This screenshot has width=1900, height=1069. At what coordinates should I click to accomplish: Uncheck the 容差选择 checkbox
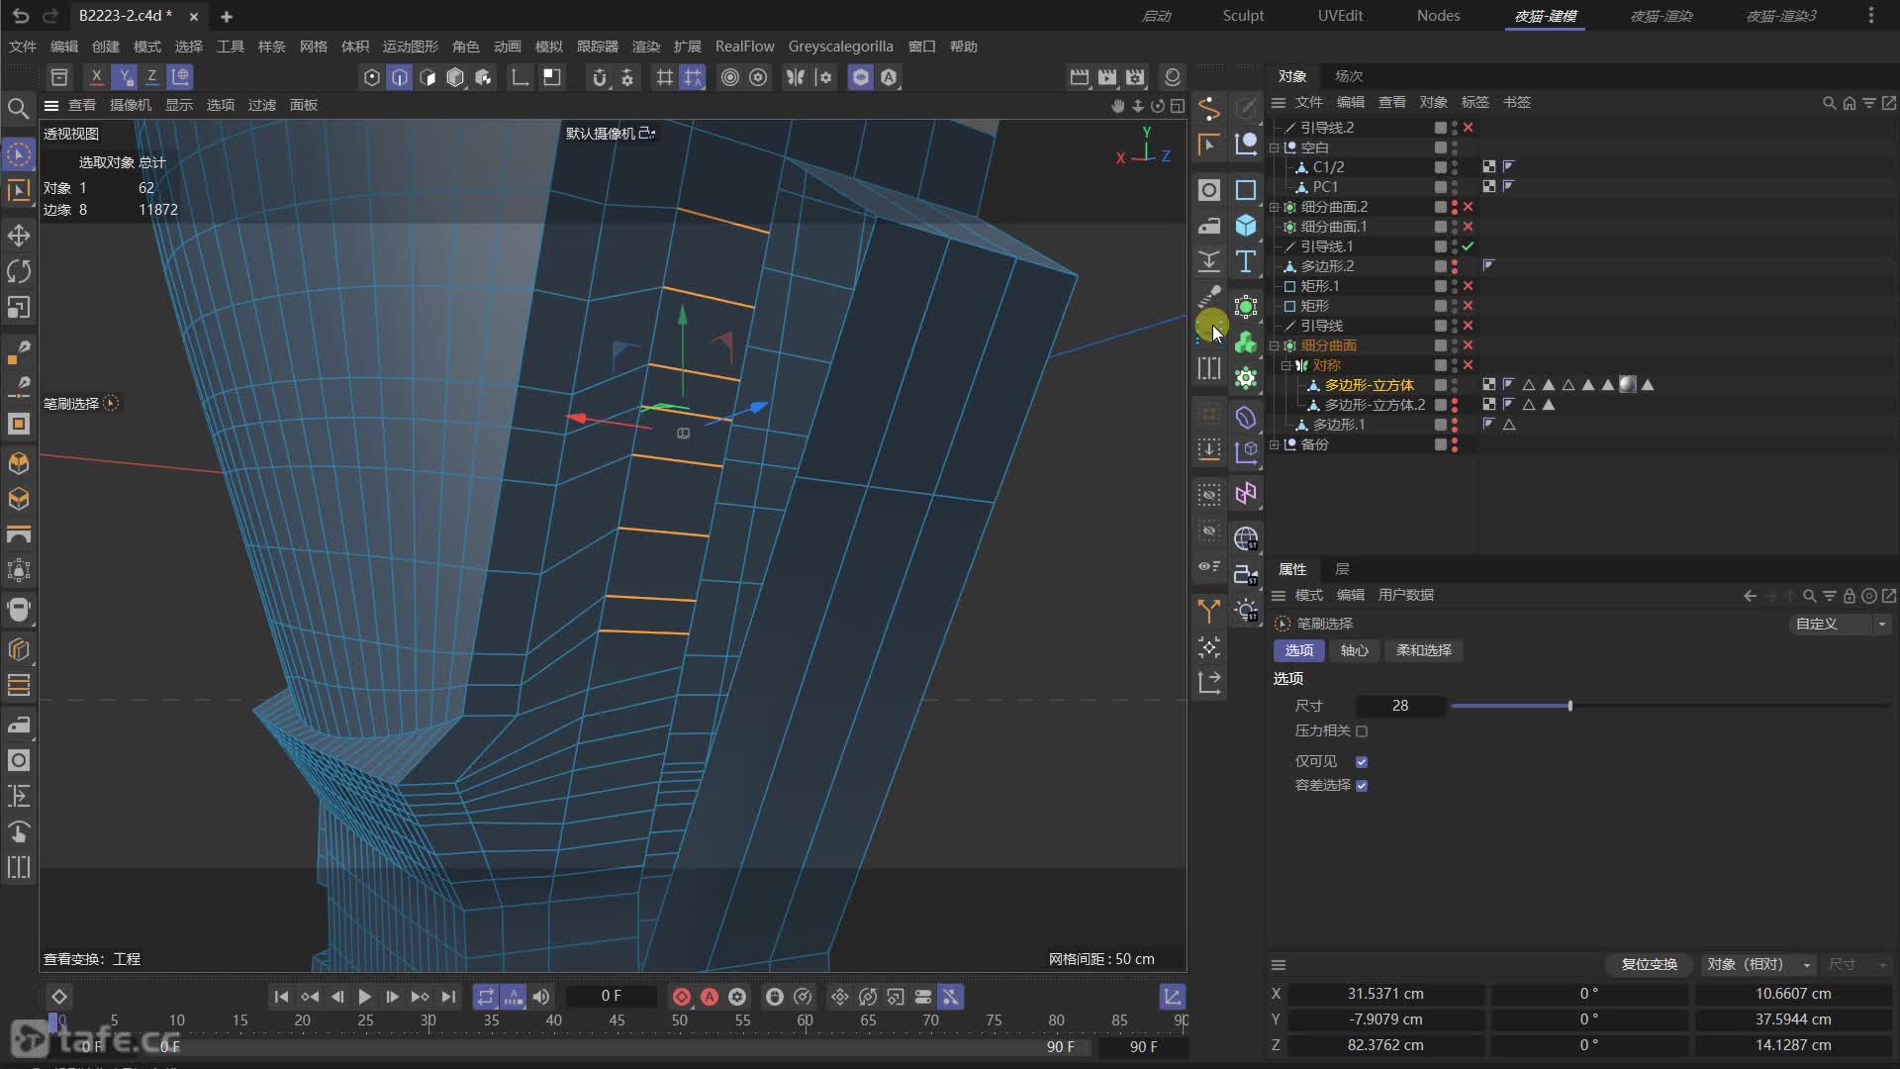tap(1362, 785)
